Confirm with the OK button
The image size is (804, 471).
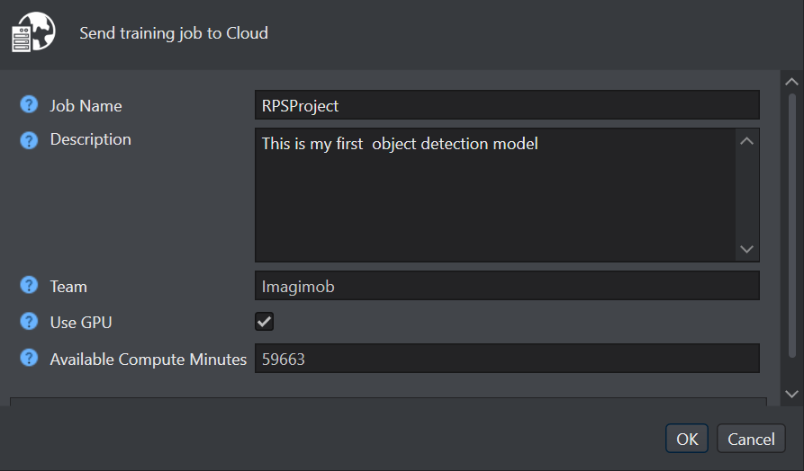687,439
